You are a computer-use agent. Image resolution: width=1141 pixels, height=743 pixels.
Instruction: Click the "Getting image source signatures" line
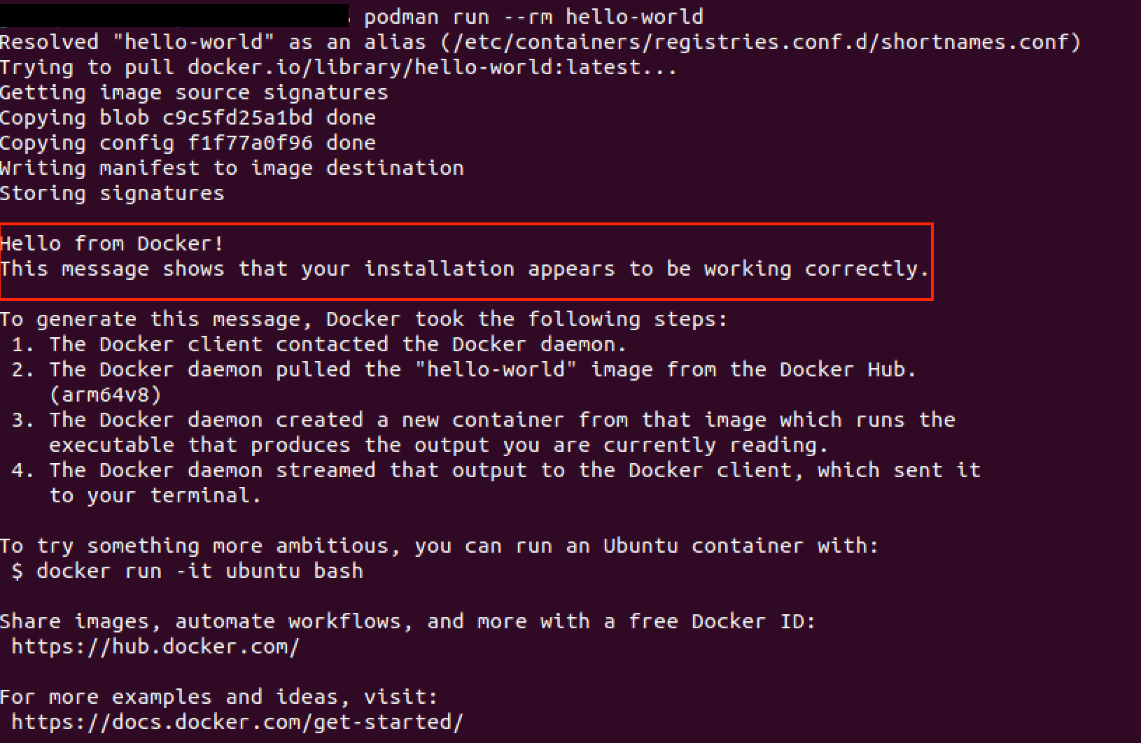(x=194, y=92)
